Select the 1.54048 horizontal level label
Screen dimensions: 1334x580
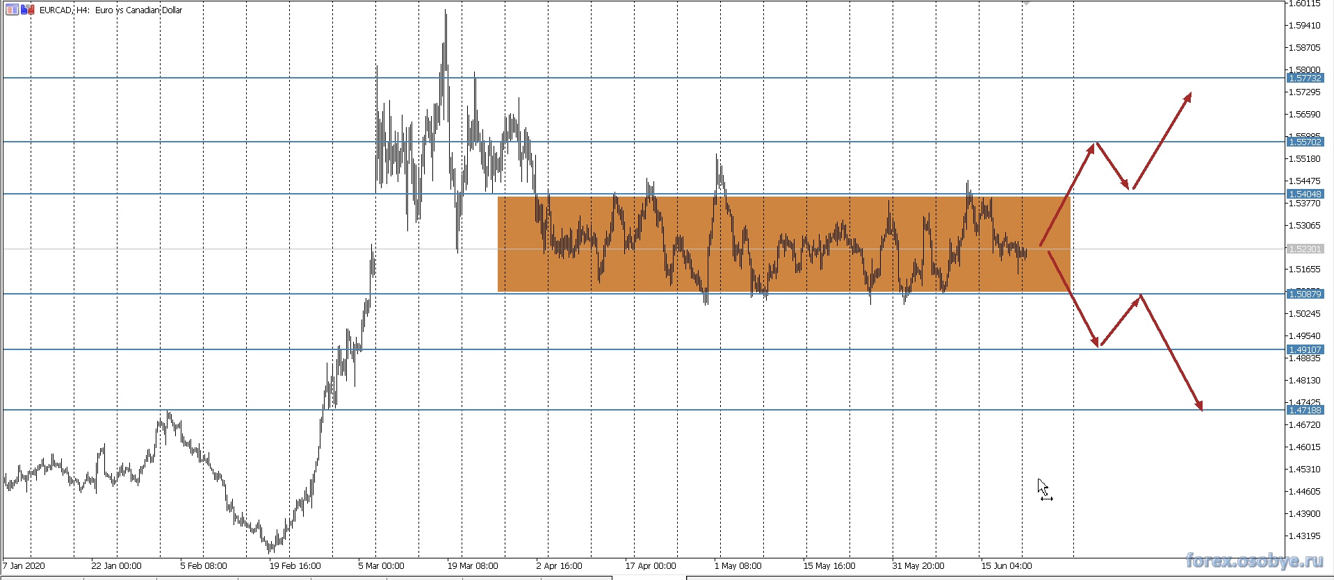[x=1305, y=194]
